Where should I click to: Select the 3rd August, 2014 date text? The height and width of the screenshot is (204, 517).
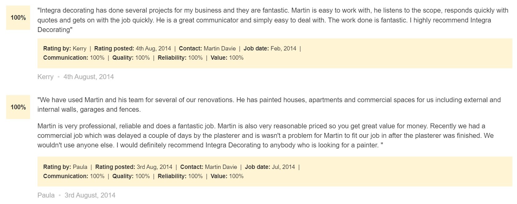[90, 195]
